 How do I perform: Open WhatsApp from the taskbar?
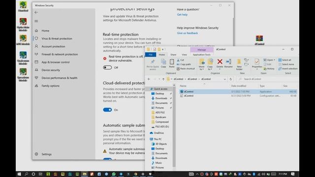(114, 174)
